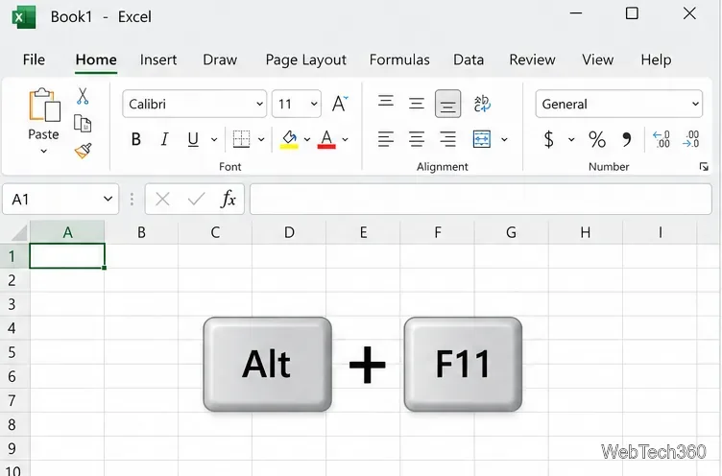Select the Format Painter brush
722x476 pixels.
(x=83, y=151)
